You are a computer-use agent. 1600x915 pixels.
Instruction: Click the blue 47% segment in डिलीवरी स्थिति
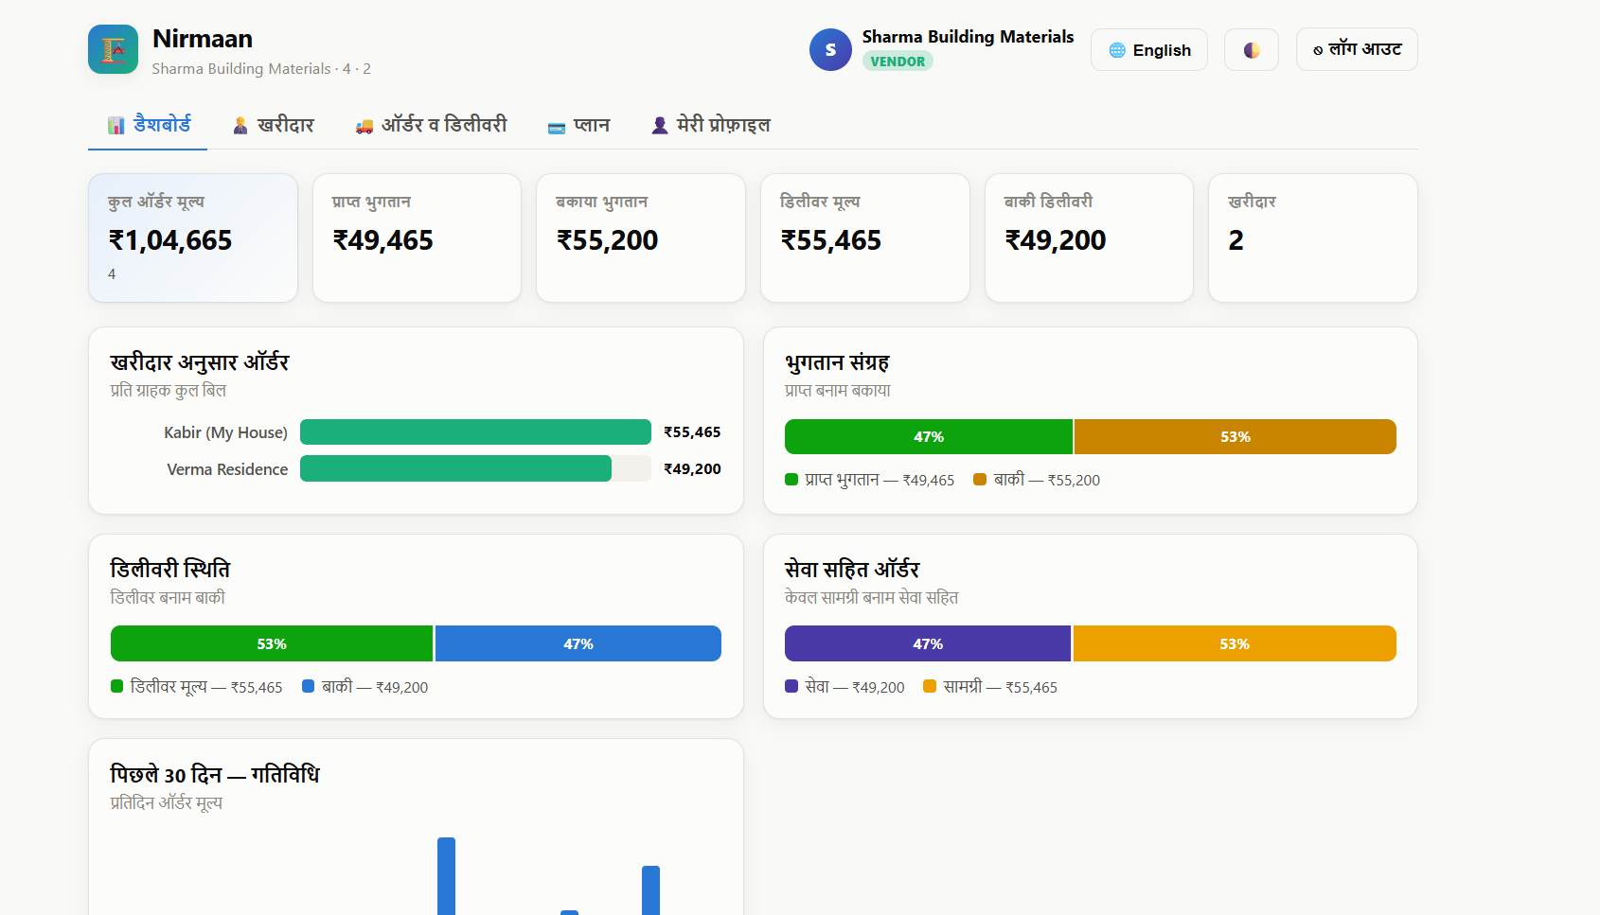[578, 643]
